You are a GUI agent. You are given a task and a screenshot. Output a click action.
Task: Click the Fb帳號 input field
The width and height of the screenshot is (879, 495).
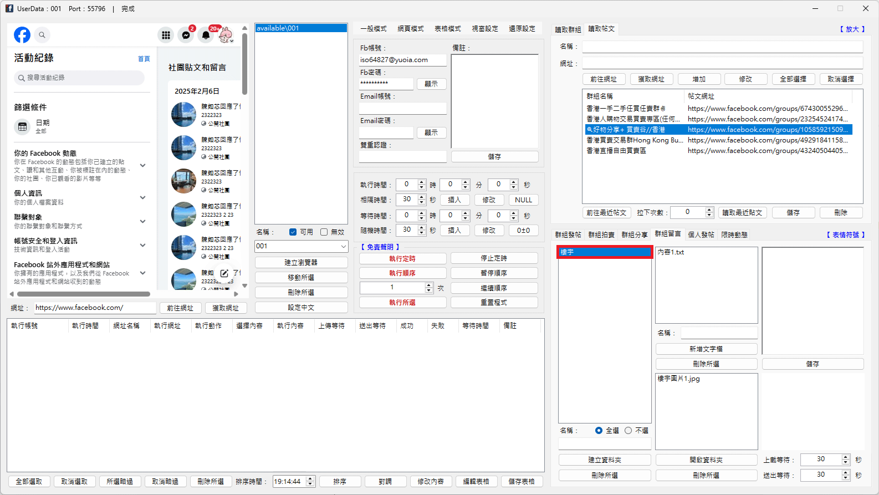[x=403, y=60]
